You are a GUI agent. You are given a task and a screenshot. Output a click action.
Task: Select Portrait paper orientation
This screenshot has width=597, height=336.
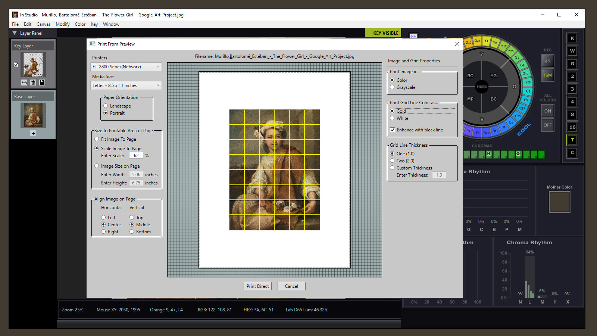(106, 113)
